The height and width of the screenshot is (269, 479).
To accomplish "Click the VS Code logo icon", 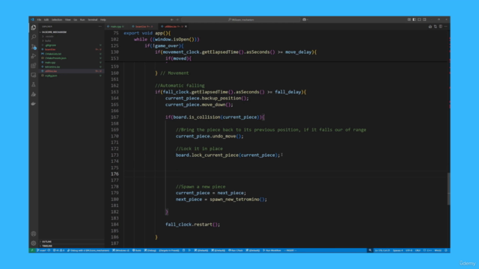I will [32, 19].
